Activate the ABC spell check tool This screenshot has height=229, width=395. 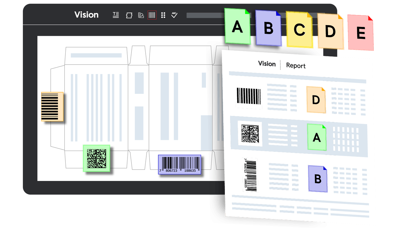174,15
